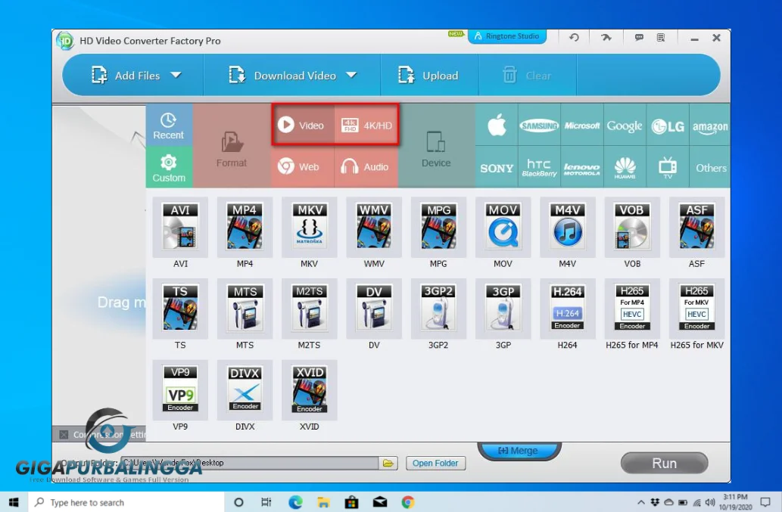Screen dimensions: 782x512
Task: Open the feedback chat icon
Action: coord(639,37)
